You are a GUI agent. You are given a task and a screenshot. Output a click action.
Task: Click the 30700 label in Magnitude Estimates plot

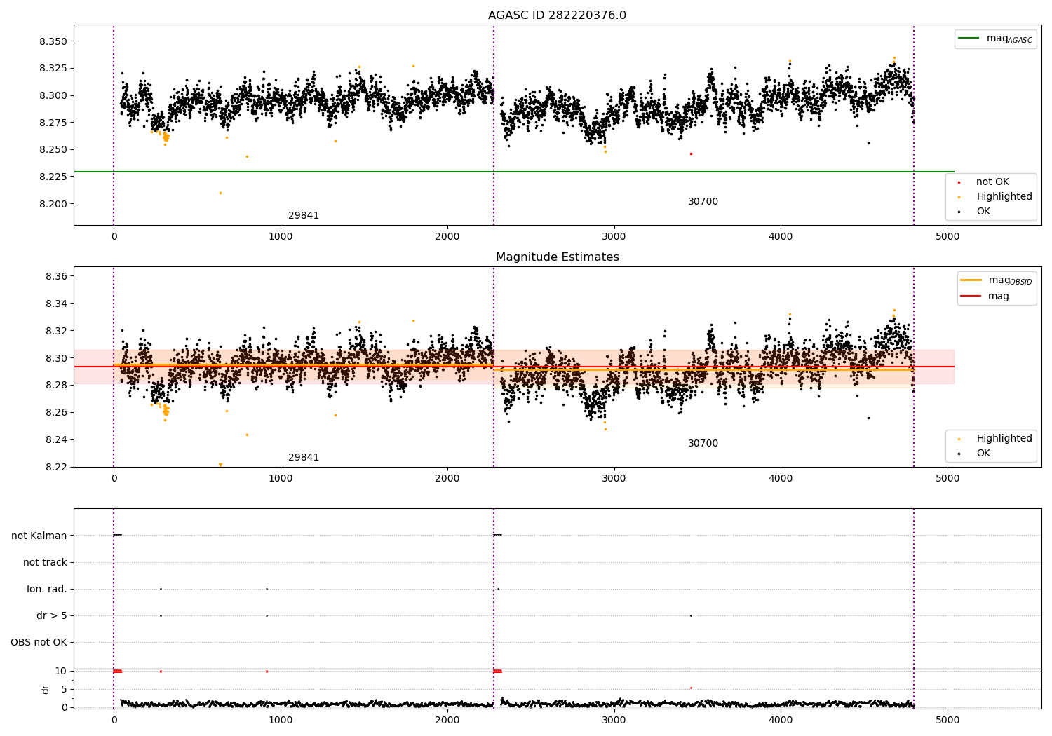[x=703, y=444]
